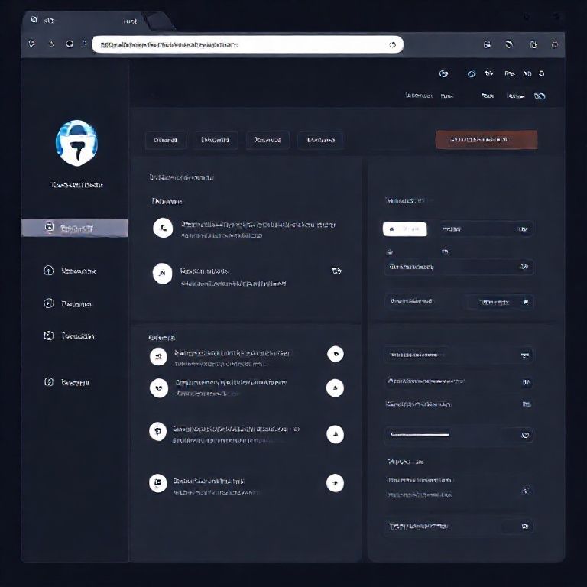Click the icon of the last sidebar item
The width and height of the screenshot is (587, 587).
click(49, 381)
